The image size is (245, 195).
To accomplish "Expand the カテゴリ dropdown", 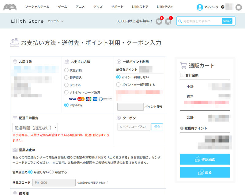I will [x=55, y=21].
